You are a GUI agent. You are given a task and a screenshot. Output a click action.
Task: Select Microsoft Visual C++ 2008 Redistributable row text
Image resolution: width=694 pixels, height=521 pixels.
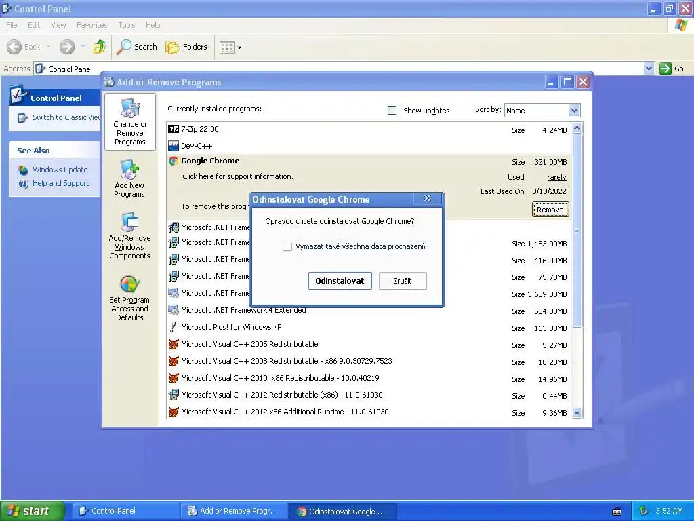coord(287,361)
